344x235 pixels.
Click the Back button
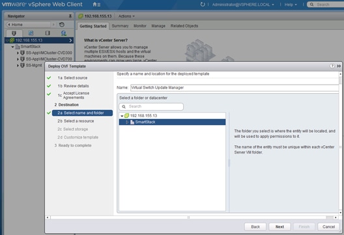click(255, 227)
